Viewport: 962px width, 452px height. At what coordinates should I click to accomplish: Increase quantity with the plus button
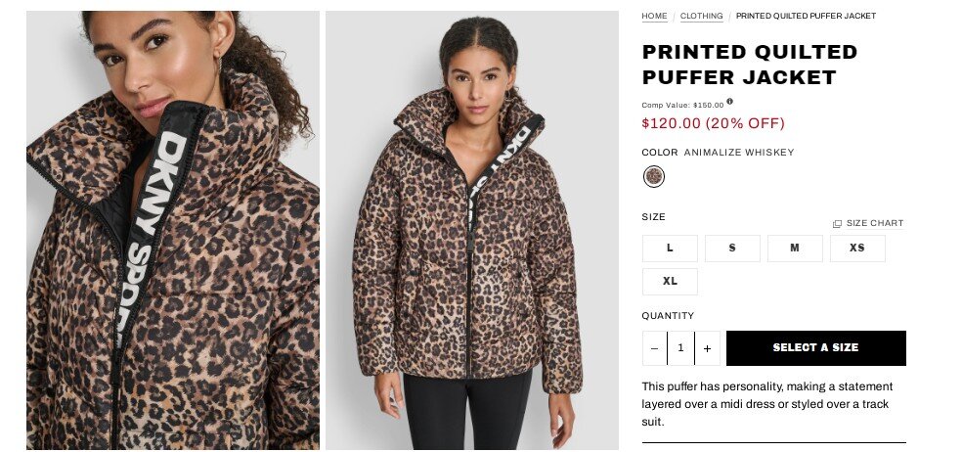pyautogui.click(x=708, y=348)
